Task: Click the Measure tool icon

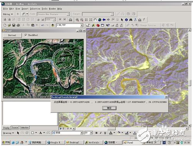Action: point(140,20)
